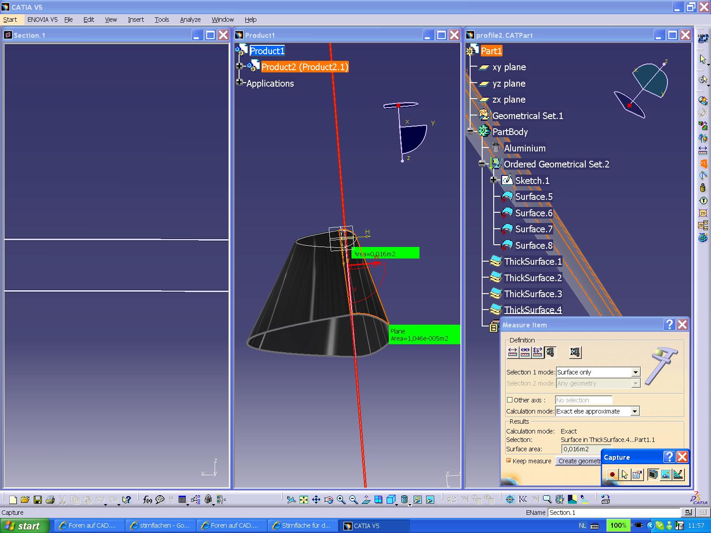The image size is (711, 533).
Task: Click the Plane area measurement label
Action: coord(424,334)
